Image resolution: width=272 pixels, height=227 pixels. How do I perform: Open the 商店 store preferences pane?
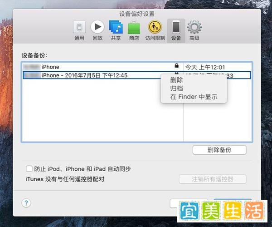[x=134, y=31]
